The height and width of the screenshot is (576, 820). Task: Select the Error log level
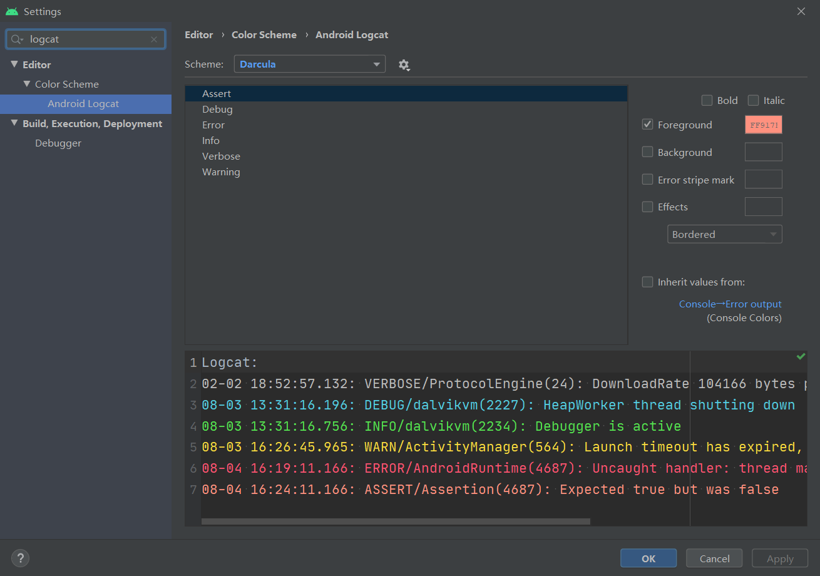point(406,125)
